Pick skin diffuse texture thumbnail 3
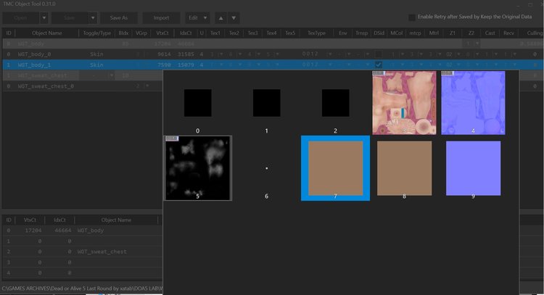 [404, 103]
